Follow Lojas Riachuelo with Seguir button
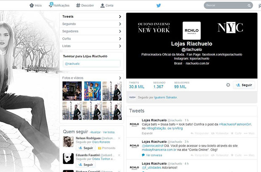This screenshot has height=172, width=261. 244,85
